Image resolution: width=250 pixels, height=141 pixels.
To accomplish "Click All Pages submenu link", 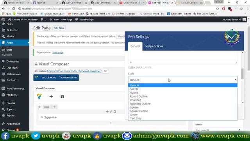I will [x=7, y=50].
